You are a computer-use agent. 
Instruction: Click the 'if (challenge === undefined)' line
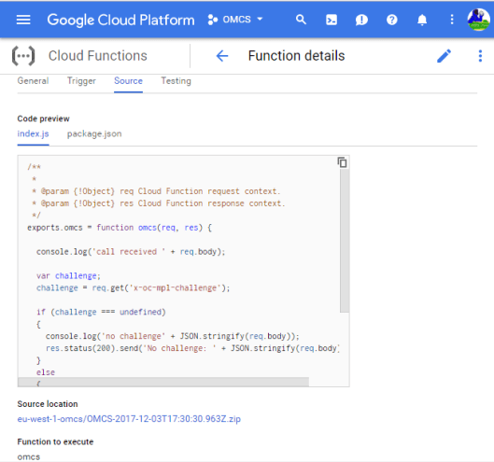101,312
